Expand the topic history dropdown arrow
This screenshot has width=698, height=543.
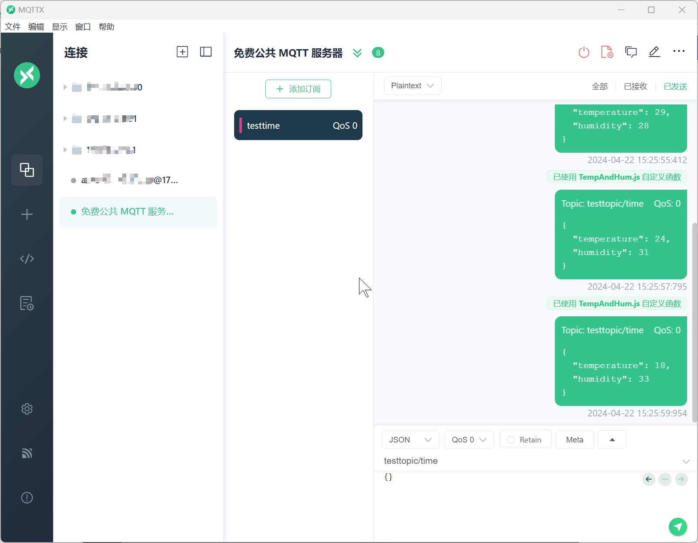pos(686,462)
